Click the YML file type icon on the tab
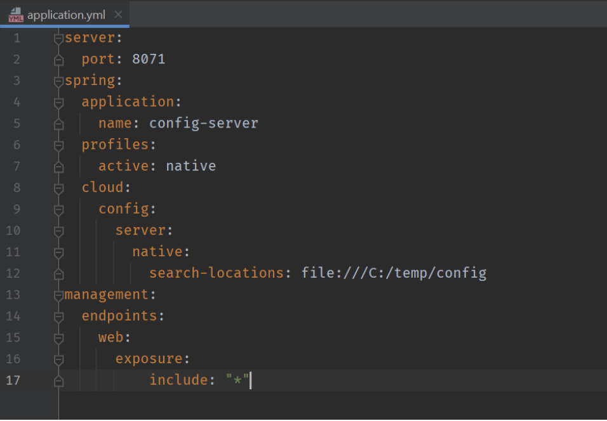This screenshot has height=421, width=607. click(x=15, y=13)
